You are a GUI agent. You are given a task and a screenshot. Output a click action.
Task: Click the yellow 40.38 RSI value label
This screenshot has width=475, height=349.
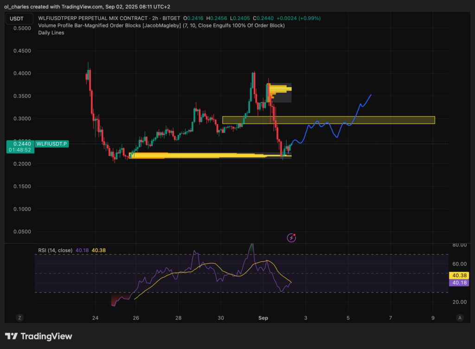[458, 275]
